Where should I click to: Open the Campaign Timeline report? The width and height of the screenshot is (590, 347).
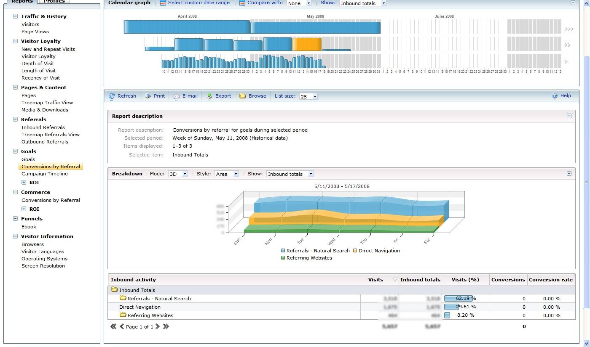point(45,174)
